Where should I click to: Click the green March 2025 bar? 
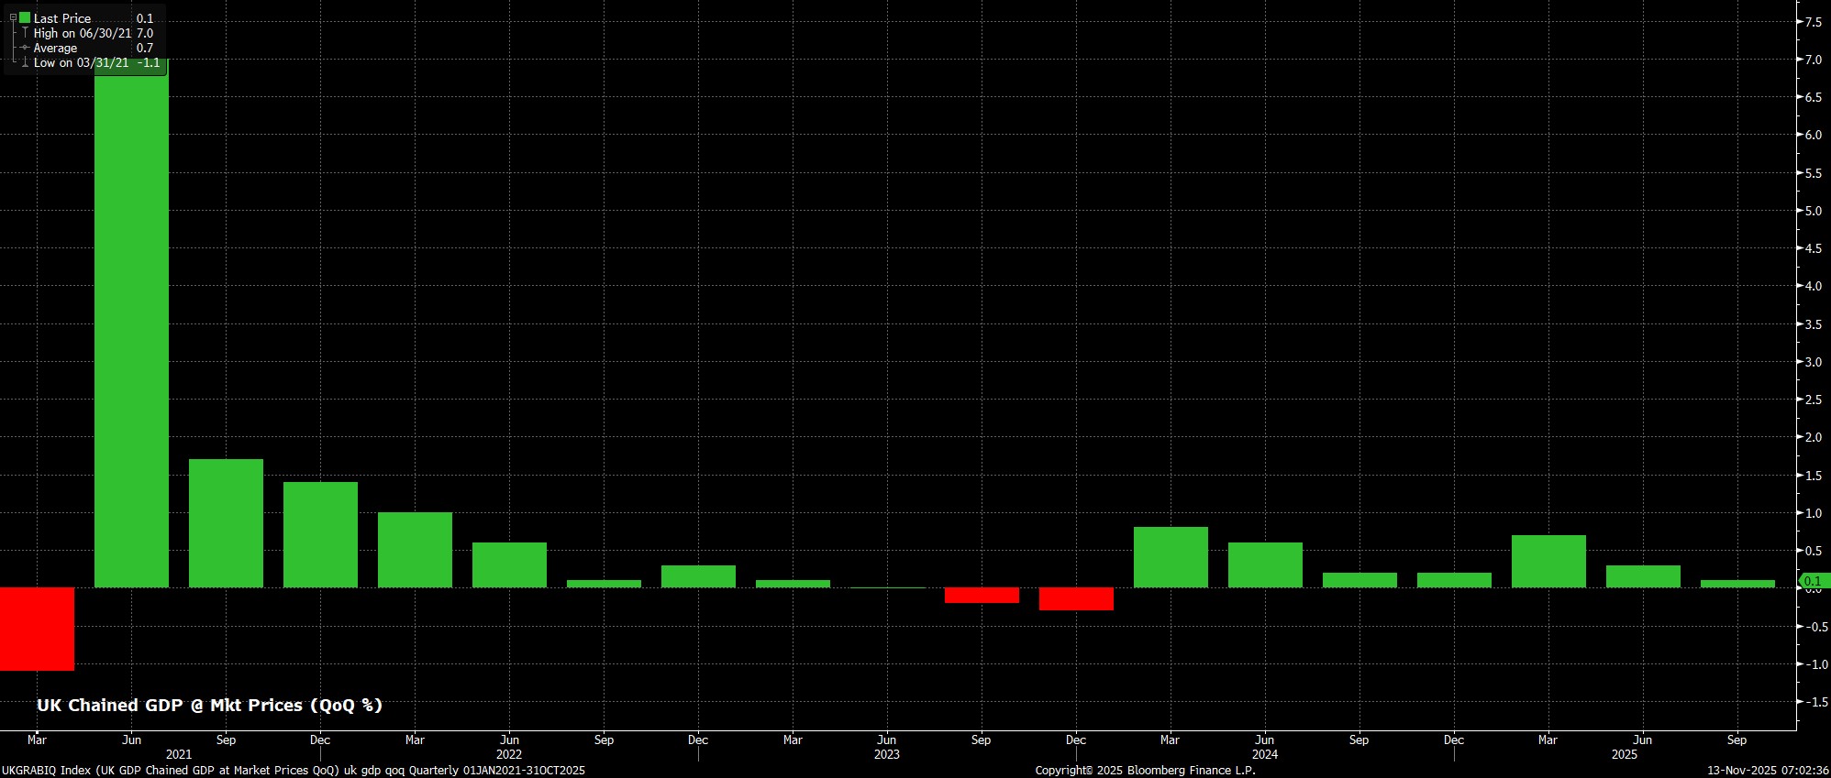(x=1548, y=561)
